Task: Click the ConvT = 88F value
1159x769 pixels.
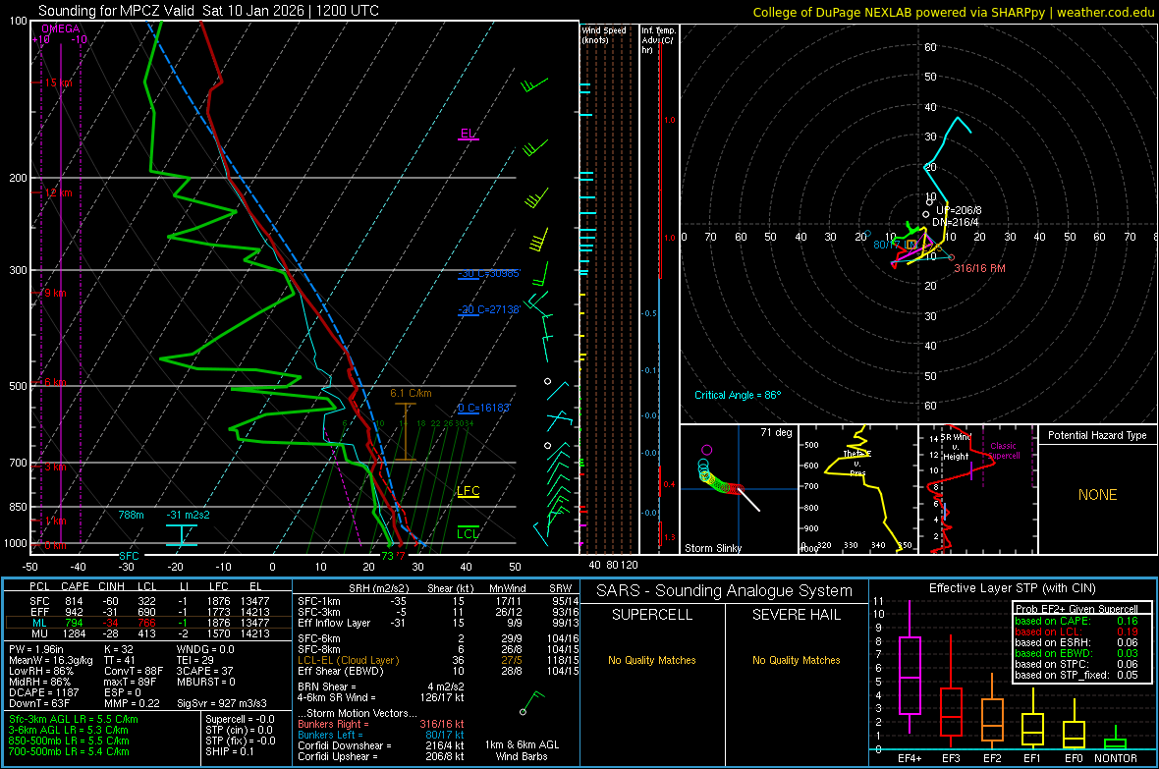Action: coord(133,672)
